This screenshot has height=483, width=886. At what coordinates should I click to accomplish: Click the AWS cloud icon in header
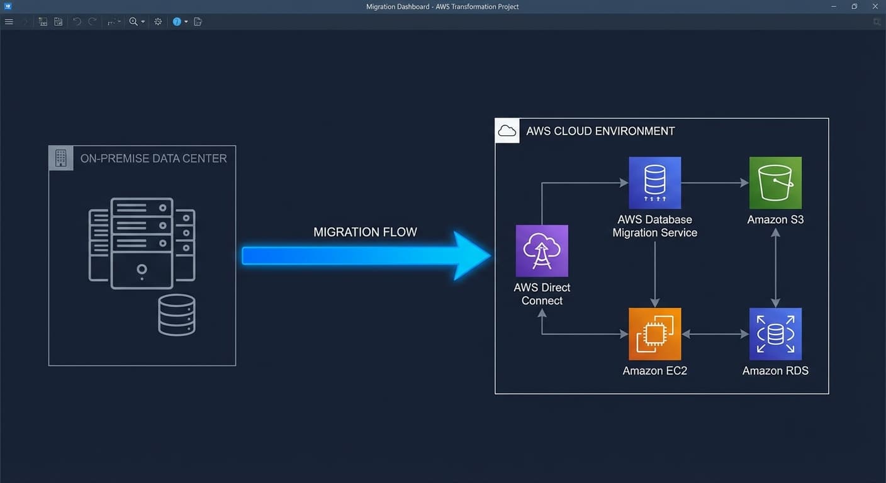[x=507, y=131]
